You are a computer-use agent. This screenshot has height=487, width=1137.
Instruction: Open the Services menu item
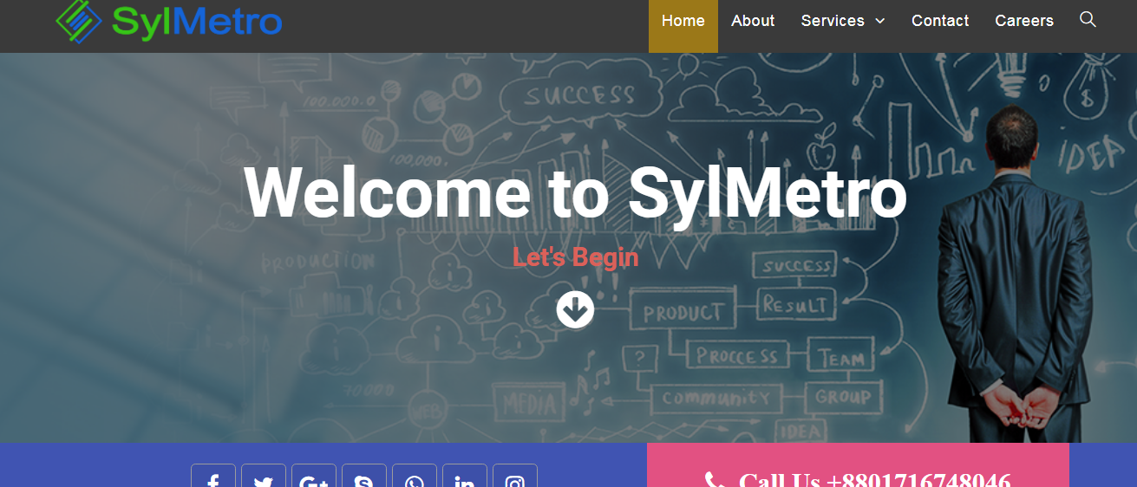(x=832, y=21)
